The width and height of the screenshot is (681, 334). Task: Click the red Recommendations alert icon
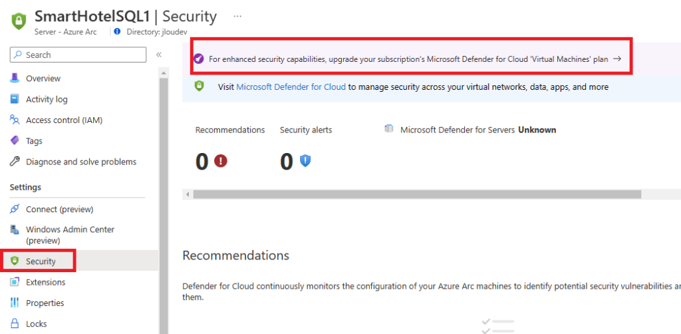click(x=221, y=162)
